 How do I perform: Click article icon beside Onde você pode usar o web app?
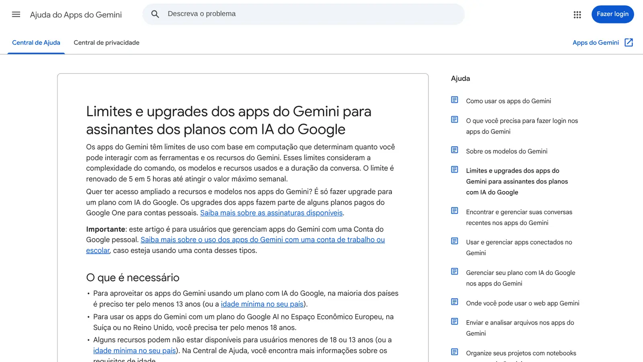(455, 302)
